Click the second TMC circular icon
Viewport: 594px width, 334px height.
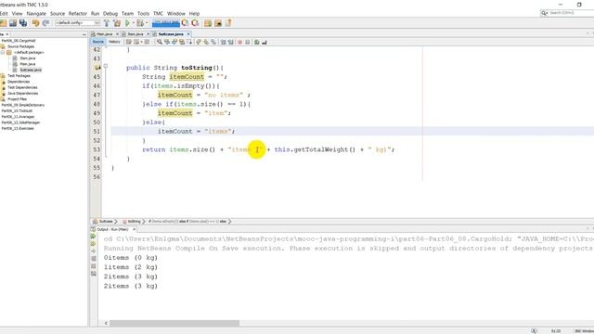coord(195,23)
